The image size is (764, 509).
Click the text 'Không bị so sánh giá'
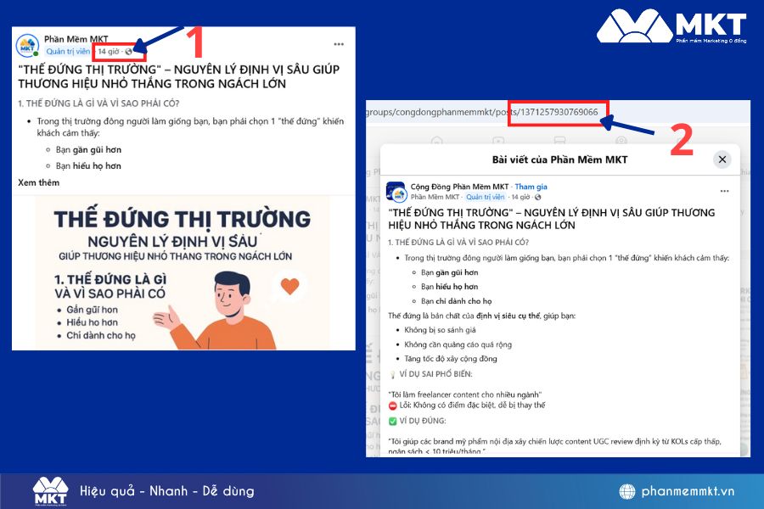coord(440,330)
